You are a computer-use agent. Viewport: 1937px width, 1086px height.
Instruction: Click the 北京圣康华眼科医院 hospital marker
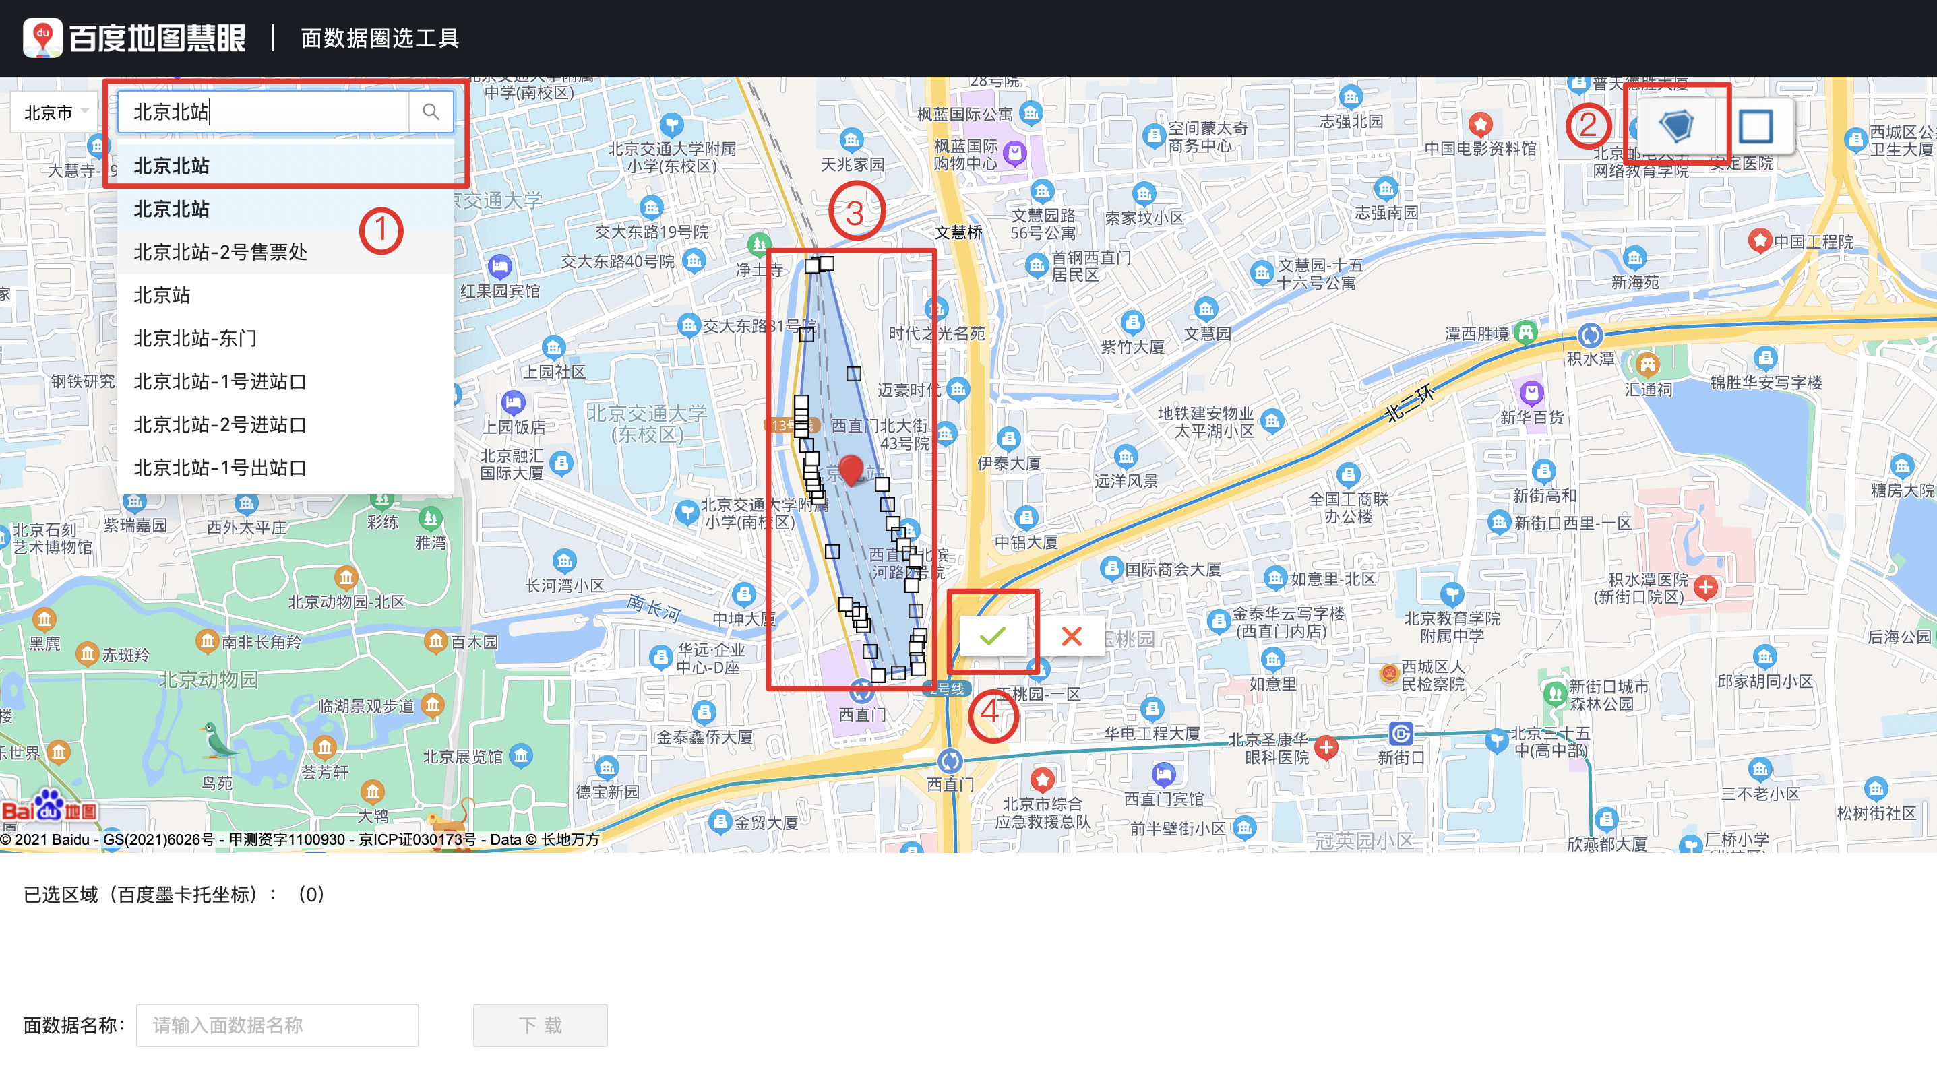[1326, 747]
